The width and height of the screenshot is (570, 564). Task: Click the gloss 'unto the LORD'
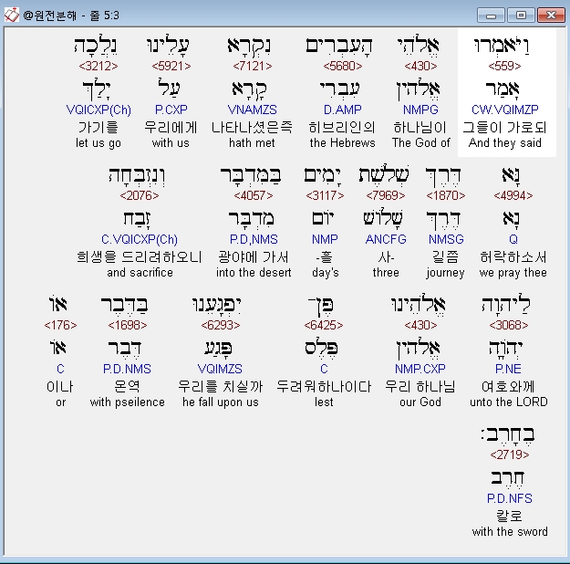(509, 402)
